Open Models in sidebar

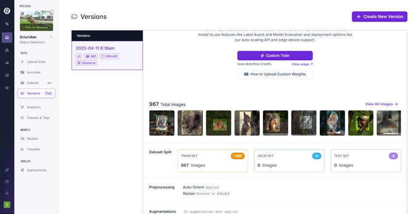pos(33,139)
